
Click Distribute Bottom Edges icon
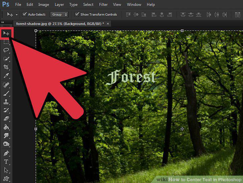199,14
